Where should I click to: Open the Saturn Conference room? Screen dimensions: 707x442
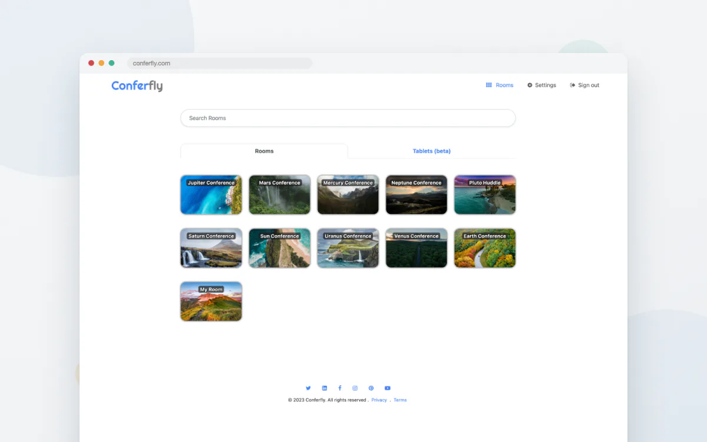click(x=211, y=248)
